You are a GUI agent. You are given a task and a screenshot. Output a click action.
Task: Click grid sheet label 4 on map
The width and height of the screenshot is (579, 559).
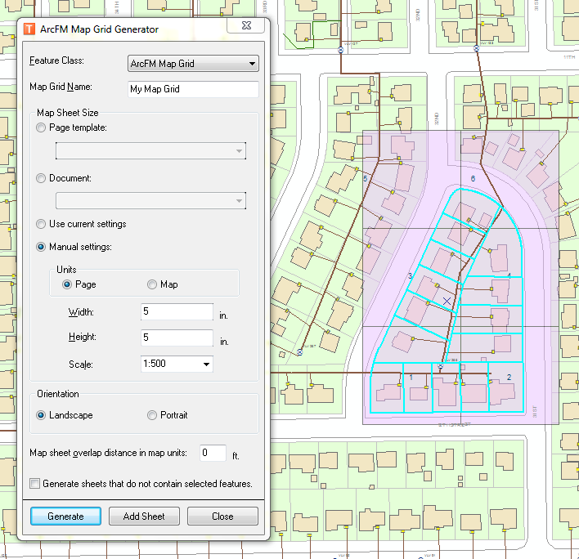509,275
